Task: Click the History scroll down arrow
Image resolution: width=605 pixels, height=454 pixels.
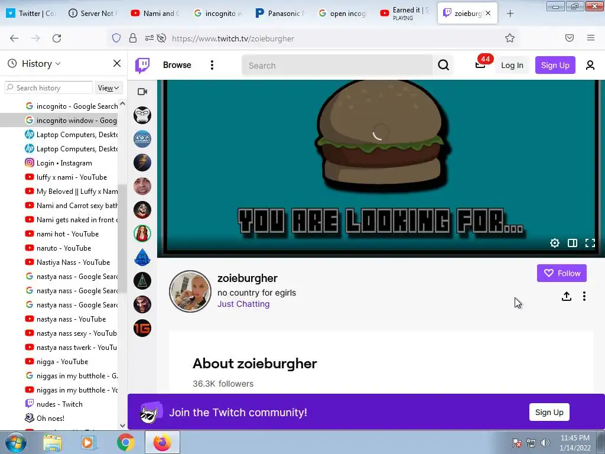Action: pos(123,426)
